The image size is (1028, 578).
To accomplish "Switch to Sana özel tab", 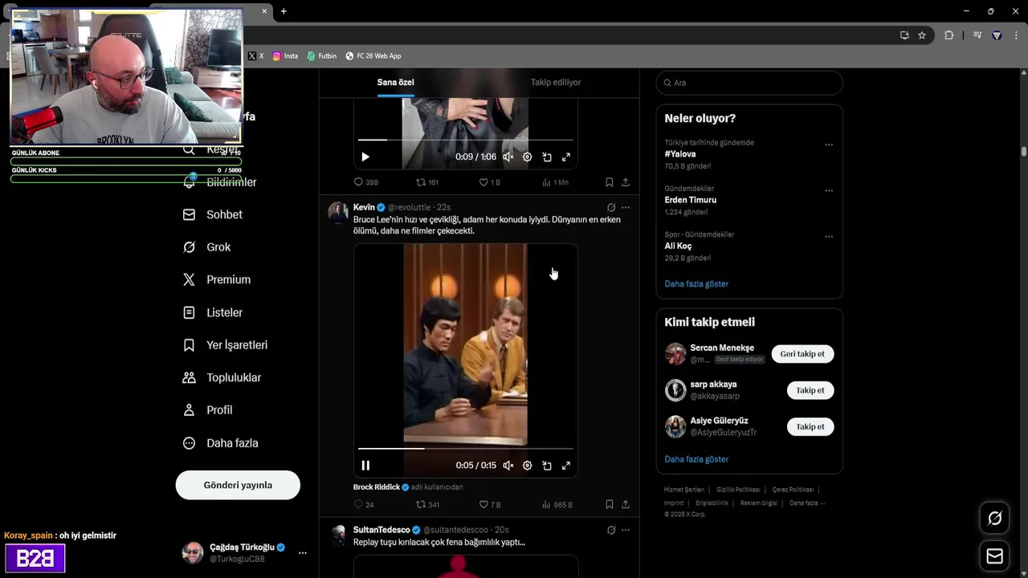I will coord(396,82).
